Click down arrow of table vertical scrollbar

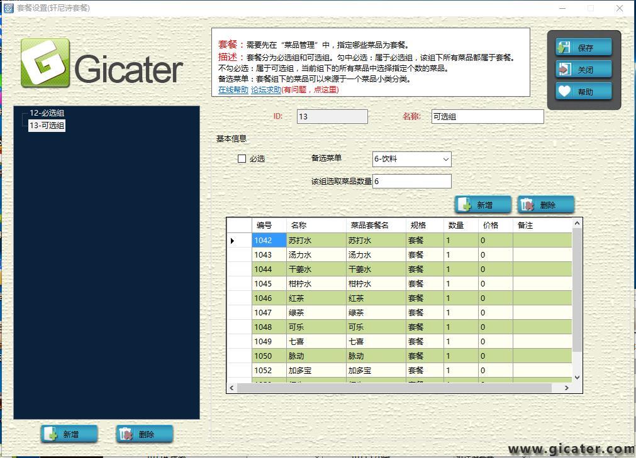pos(577,378)
